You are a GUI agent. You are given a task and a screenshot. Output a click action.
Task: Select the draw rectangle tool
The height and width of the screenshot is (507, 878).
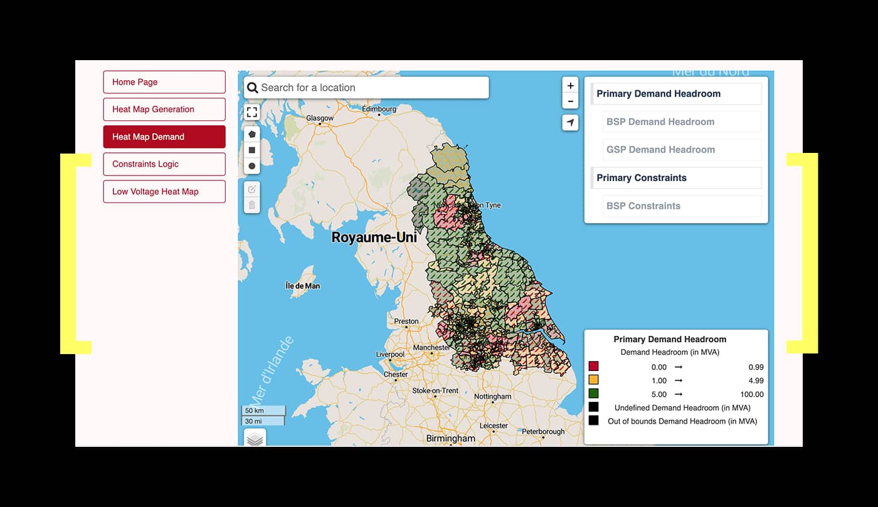tap(251, 150)
